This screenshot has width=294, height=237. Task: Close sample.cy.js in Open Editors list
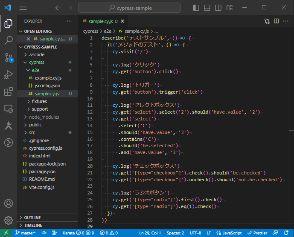tap(28, 39)
